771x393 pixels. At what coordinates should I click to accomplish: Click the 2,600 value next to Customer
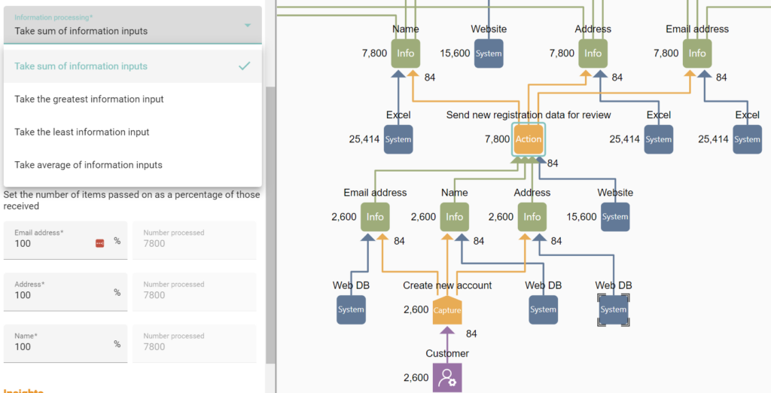(416, 378)
